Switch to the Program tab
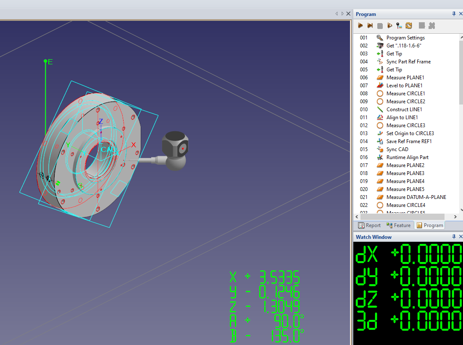Image resolution: width=463 pixels, height=345 pixels. [x=430, y=225]
